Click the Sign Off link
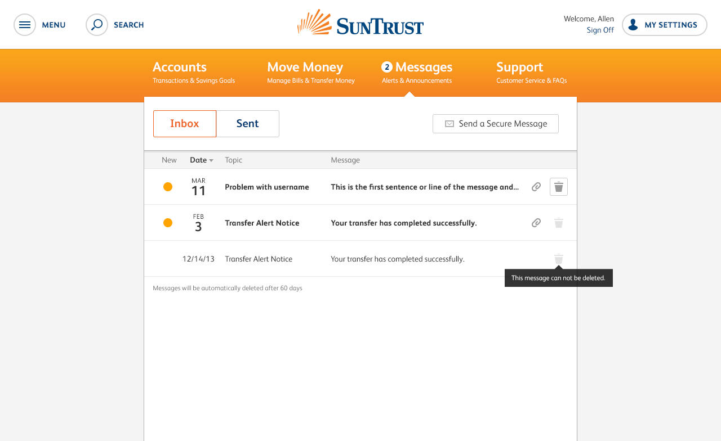The image size is (721, 441). click(x=600, y=30)
